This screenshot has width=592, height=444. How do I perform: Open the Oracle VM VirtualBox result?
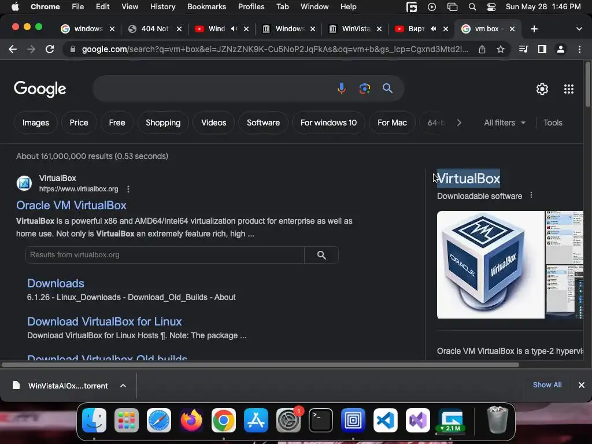tap(71, 205)
